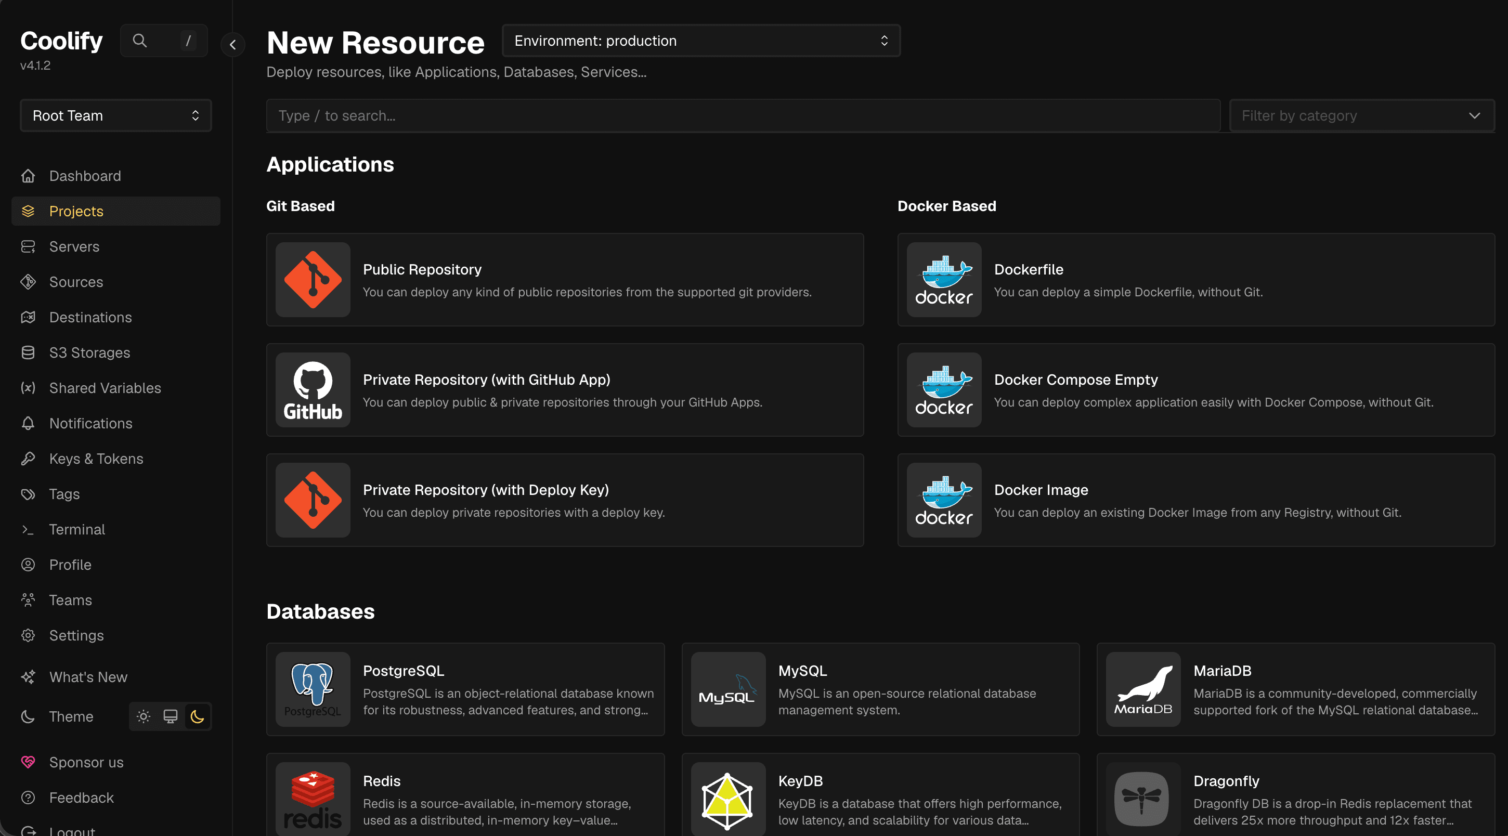Click the Redis logo

[x=313, y=799]
